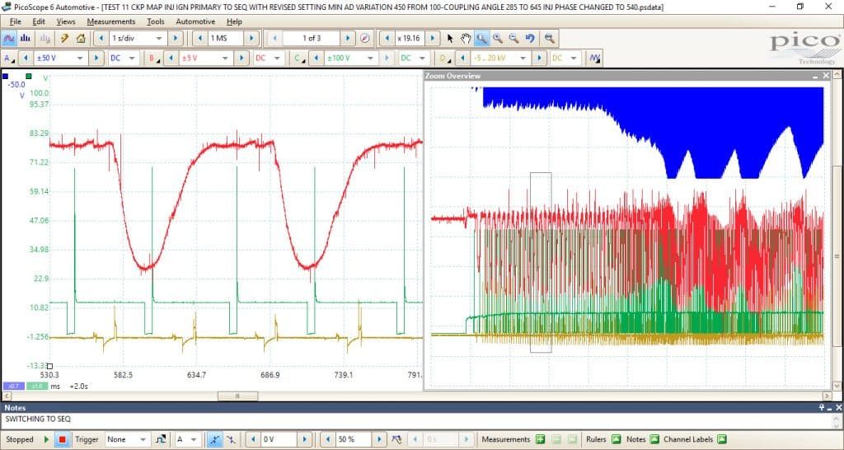Viewport: 844px width, 450px height.
Task: Open the Channel A ±50 V range dropdown
Action: pos(59,58)
